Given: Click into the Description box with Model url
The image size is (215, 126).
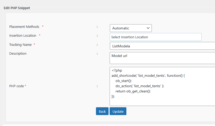Looking at the screenshot, I should (162, 58).
